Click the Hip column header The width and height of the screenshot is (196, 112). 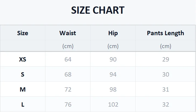coord(113,33)
